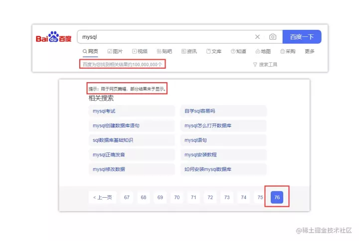359x241 pixels.
Task: Open the 采购 tab
Action: 288,51
